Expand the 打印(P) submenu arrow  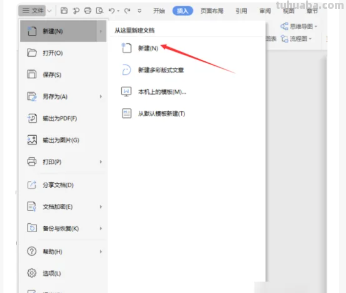pos(101,162)
